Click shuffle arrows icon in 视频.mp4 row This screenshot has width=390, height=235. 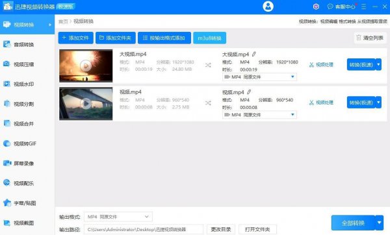pyautogui.click(x=208, y=103)
